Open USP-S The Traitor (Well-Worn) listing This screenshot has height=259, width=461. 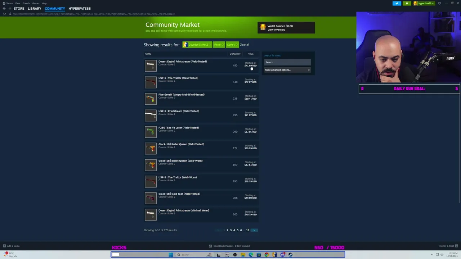[x=201, y=181]
